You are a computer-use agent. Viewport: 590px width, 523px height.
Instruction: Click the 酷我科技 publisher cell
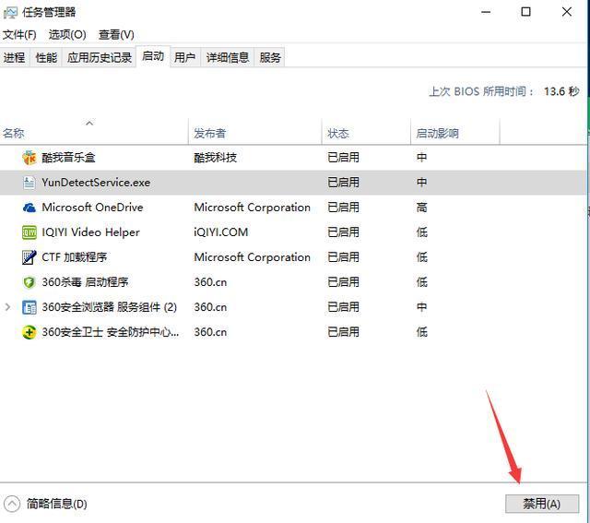(x=215, y=158)
